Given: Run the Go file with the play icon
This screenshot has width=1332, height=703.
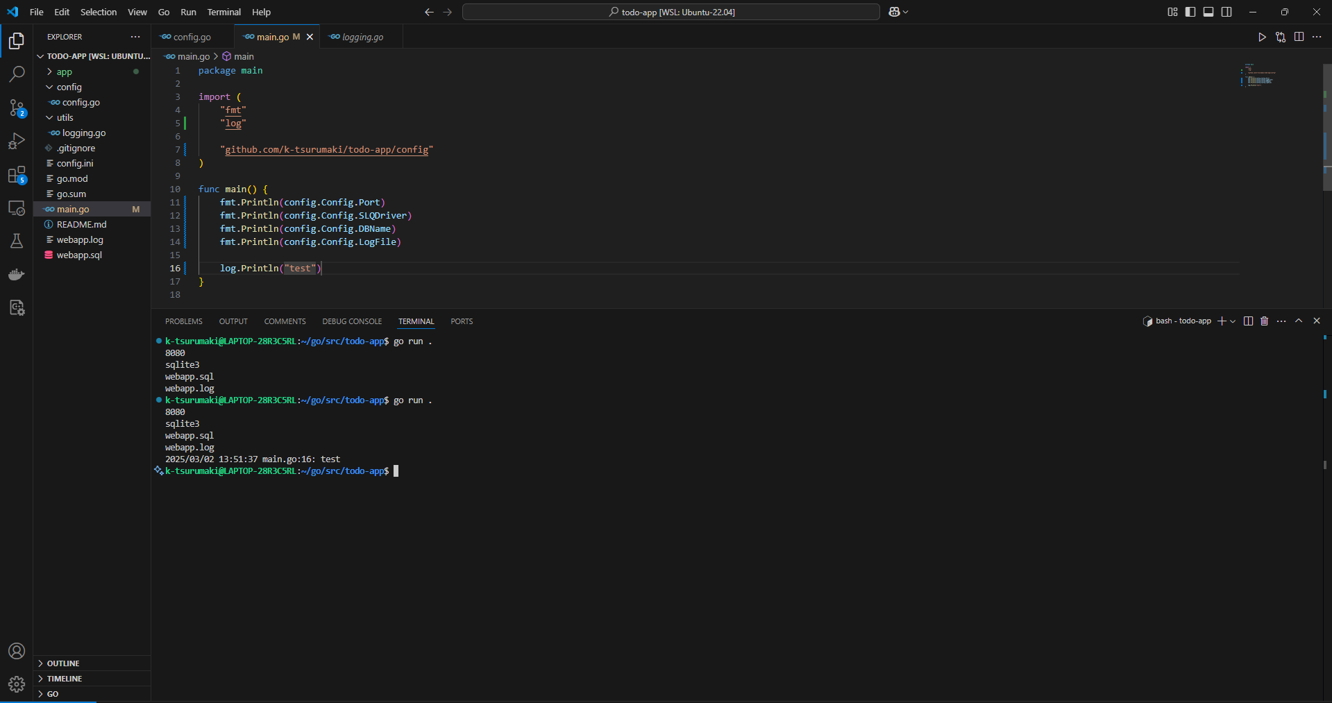Looking at the screenshot, I should click(1262, 37).
